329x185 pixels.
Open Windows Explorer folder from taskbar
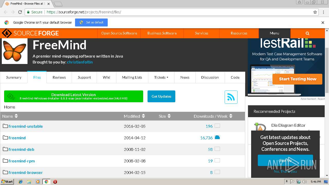(x=29, y=182)
